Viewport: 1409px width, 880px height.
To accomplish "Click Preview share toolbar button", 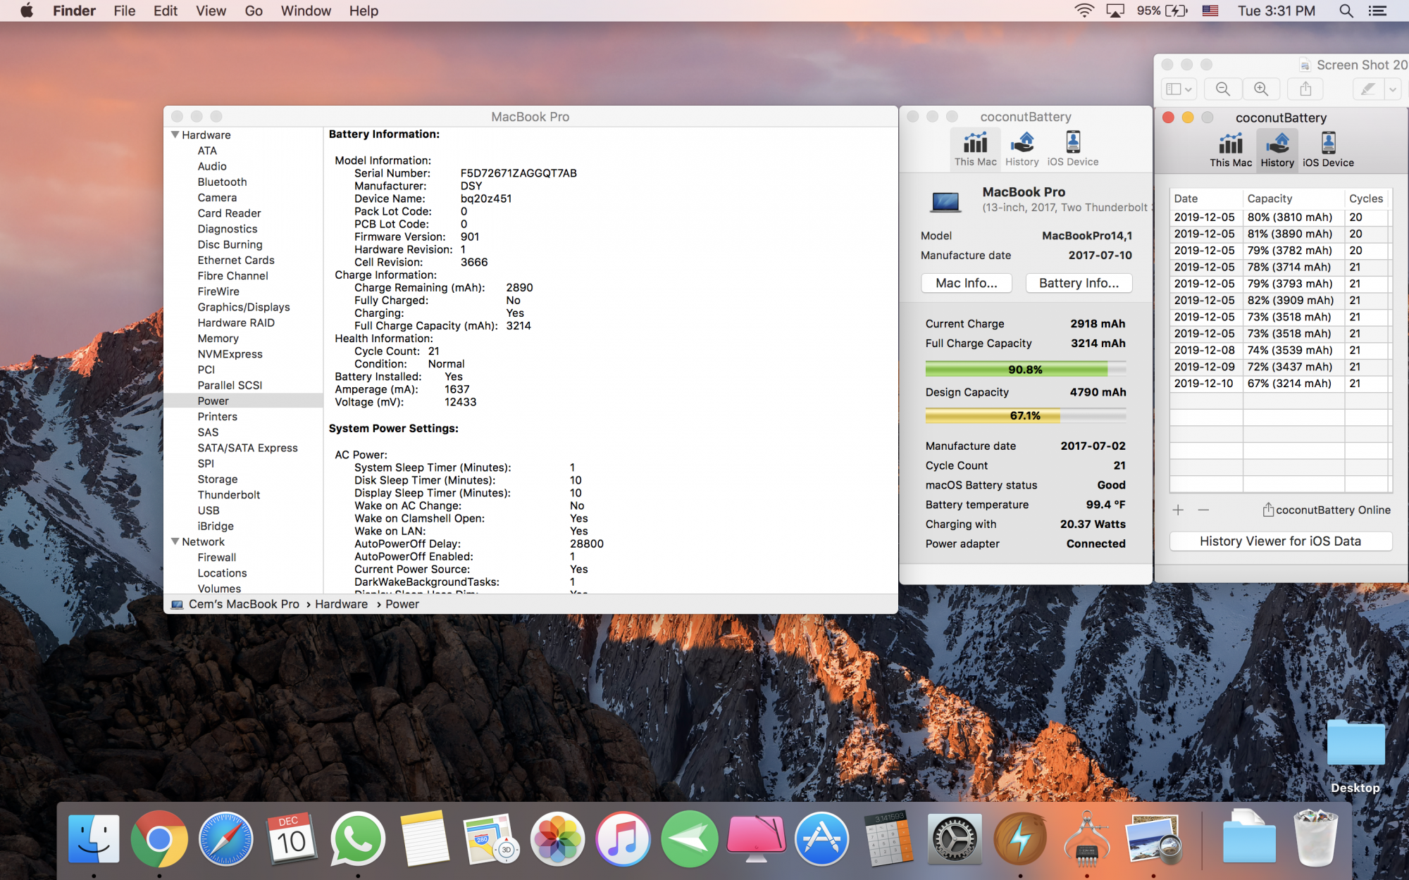I will tap(1305, 89).
